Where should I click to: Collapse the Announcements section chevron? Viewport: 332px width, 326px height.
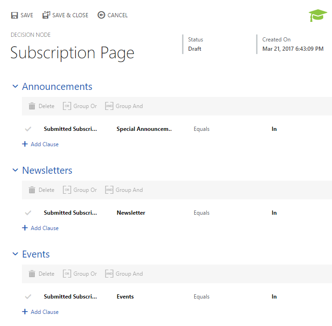coord(15,87)
